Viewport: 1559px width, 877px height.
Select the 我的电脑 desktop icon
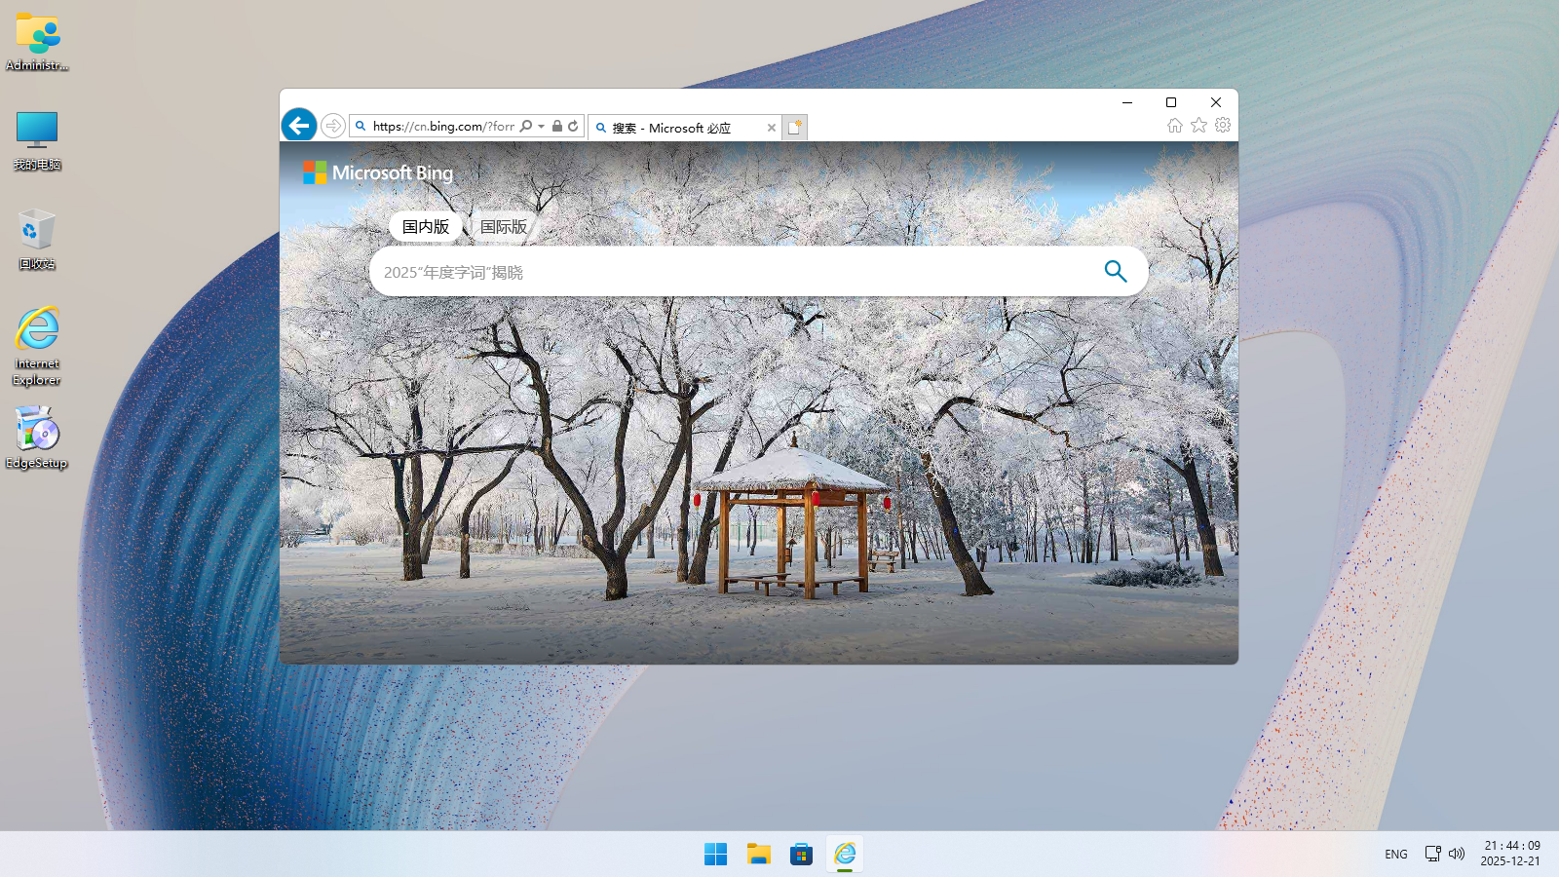coord(37,140)
